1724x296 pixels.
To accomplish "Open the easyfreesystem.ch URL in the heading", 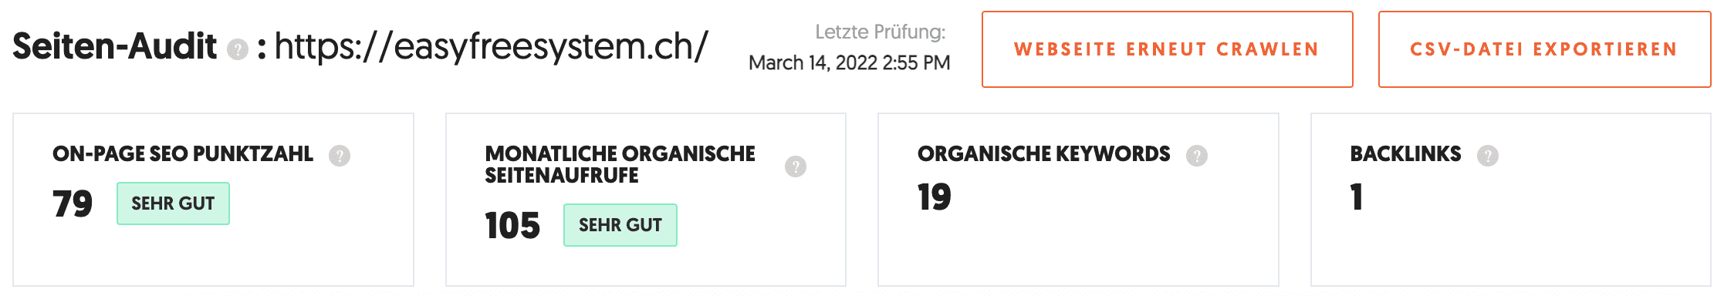I will 491,47.
